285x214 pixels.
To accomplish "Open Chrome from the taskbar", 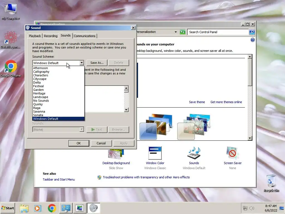I will (x=52, y=208).
